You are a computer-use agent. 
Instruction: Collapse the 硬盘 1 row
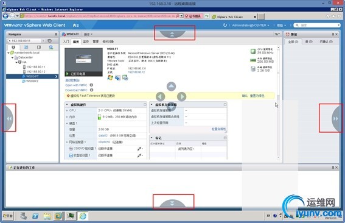tap(67, 123)
